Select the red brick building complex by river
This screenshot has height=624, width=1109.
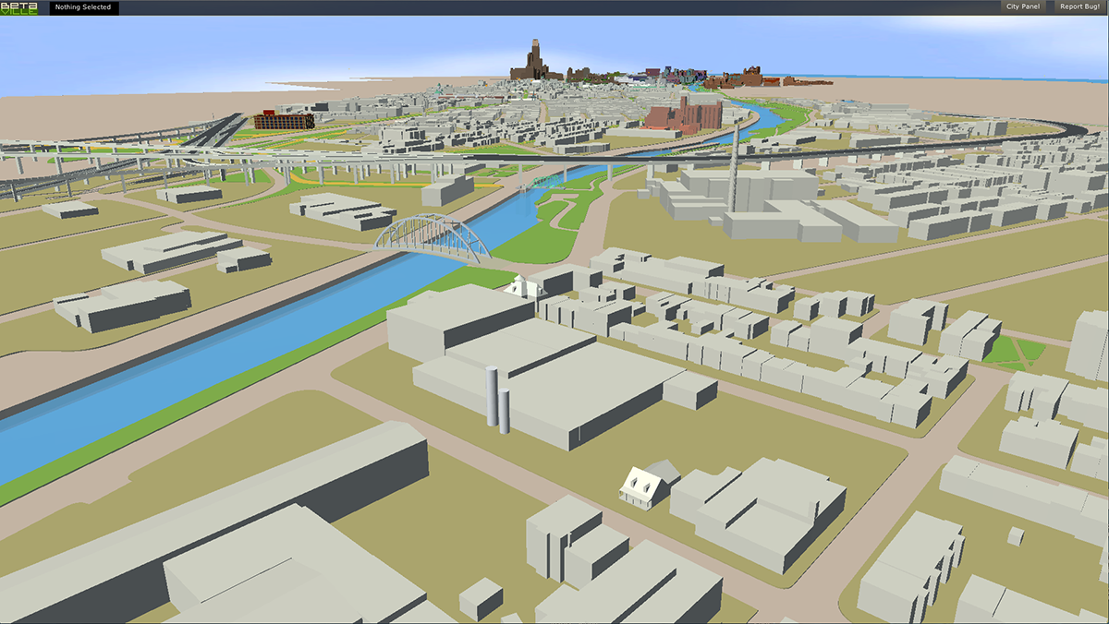pyautogui.click(x=682, y=115)
